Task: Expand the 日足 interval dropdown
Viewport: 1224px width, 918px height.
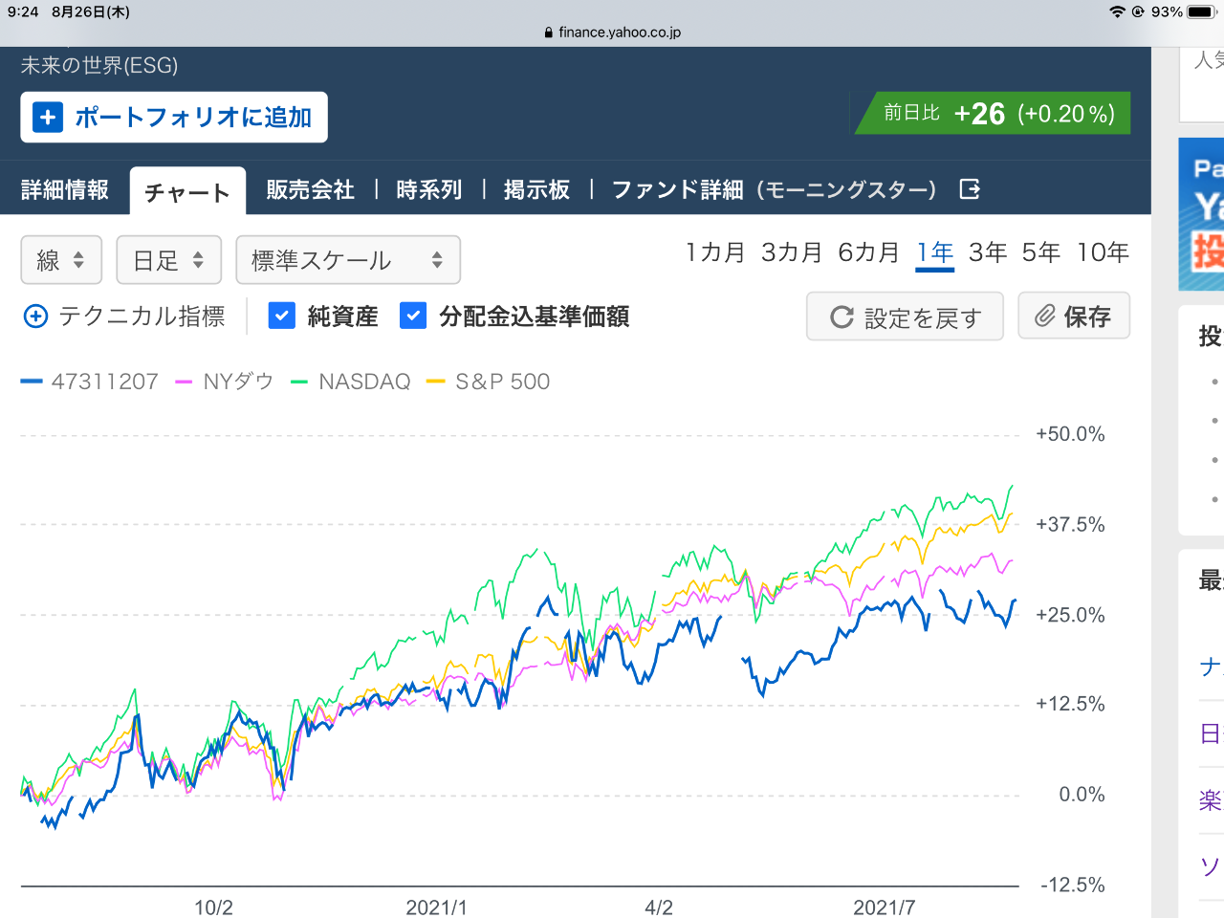Action: pos(168,260)
